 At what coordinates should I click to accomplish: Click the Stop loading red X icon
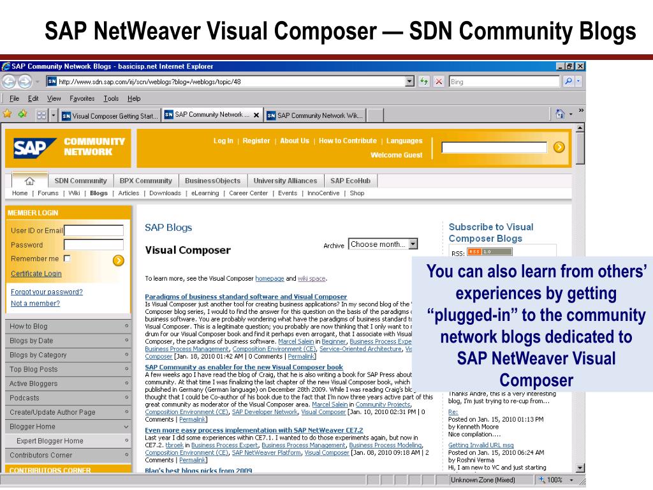pyautogui.click(x=439, y=81)
